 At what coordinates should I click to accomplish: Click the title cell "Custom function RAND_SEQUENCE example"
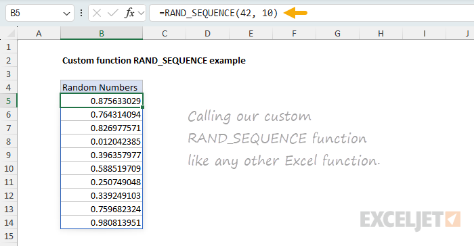point(154,60)
